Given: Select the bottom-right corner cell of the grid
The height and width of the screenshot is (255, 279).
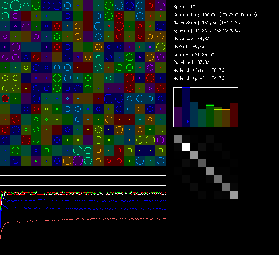Looking at the screenshot, I should point(161,161).
